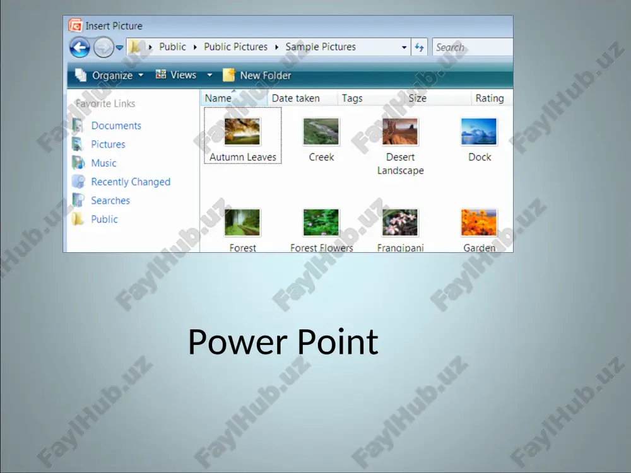Click the Views icon

point(160,74)
